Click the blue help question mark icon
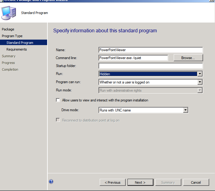 (x=51, y=182)
